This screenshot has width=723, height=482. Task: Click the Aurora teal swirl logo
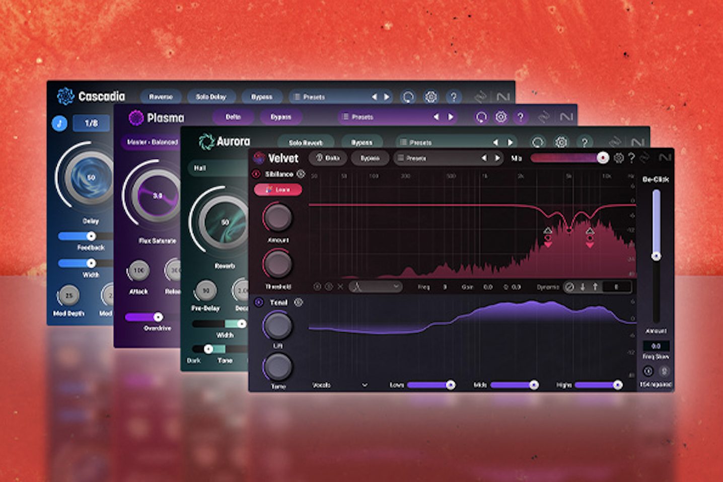[x=206, y=141]
